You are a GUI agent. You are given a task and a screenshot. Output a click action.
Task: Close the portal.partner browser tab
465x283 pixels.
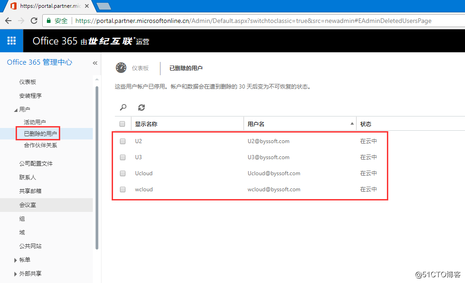(86, 6)
